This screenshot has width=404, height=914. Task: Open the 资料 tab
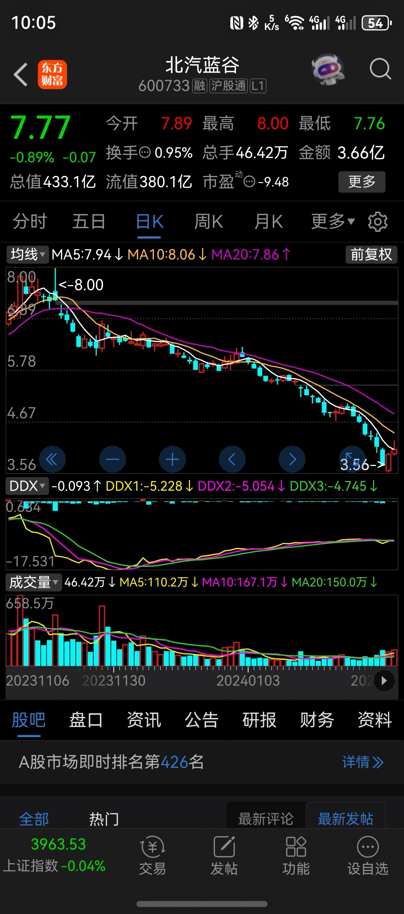tap(374, 720)
